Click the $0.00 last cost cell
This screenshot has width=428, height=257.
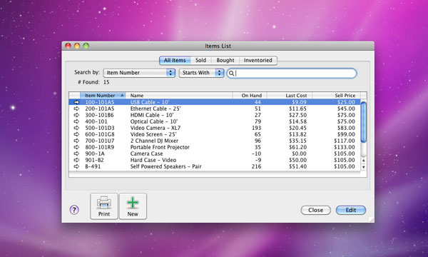[299, 153]
